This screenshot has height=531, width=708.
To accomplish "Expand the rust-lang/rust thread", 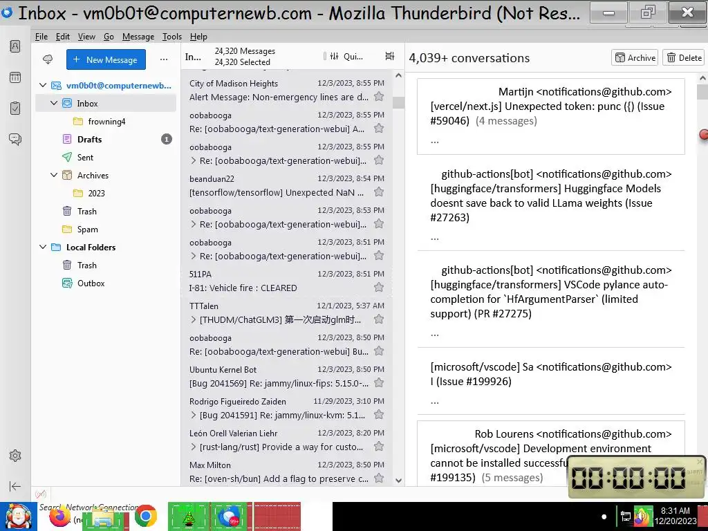I will tap(194, 447).
